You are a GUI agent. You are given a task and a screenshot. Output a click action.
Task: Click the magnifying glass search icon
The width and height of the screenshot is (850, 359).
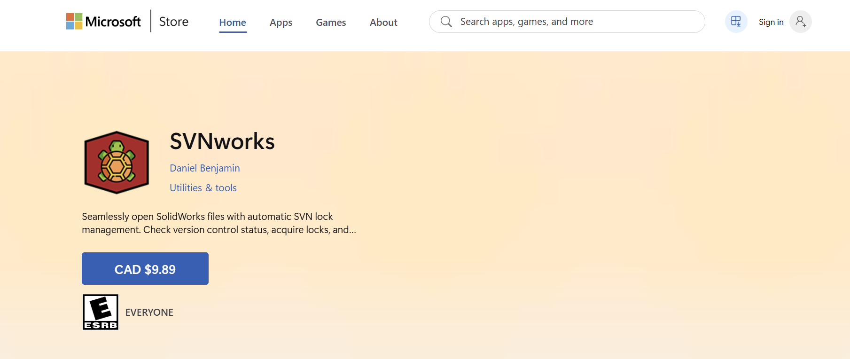pos(446,22)
